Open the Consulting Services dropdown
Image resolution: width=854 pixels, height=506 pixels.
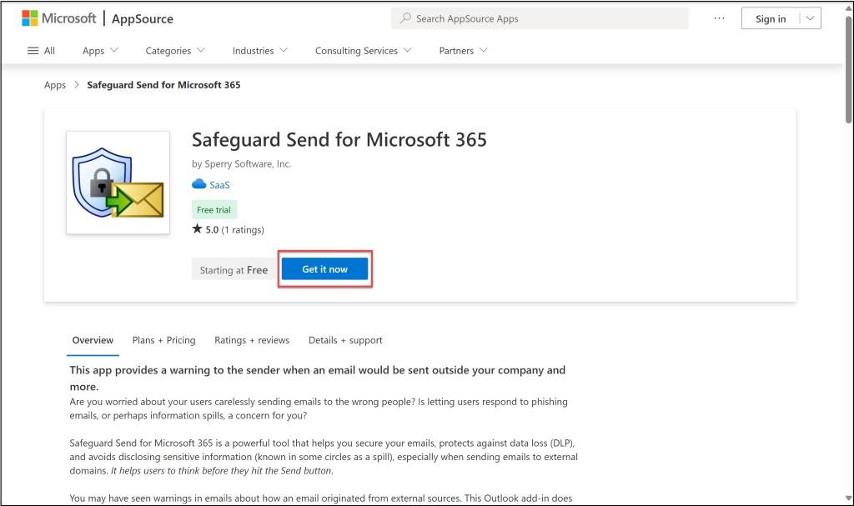pos(363,50)
